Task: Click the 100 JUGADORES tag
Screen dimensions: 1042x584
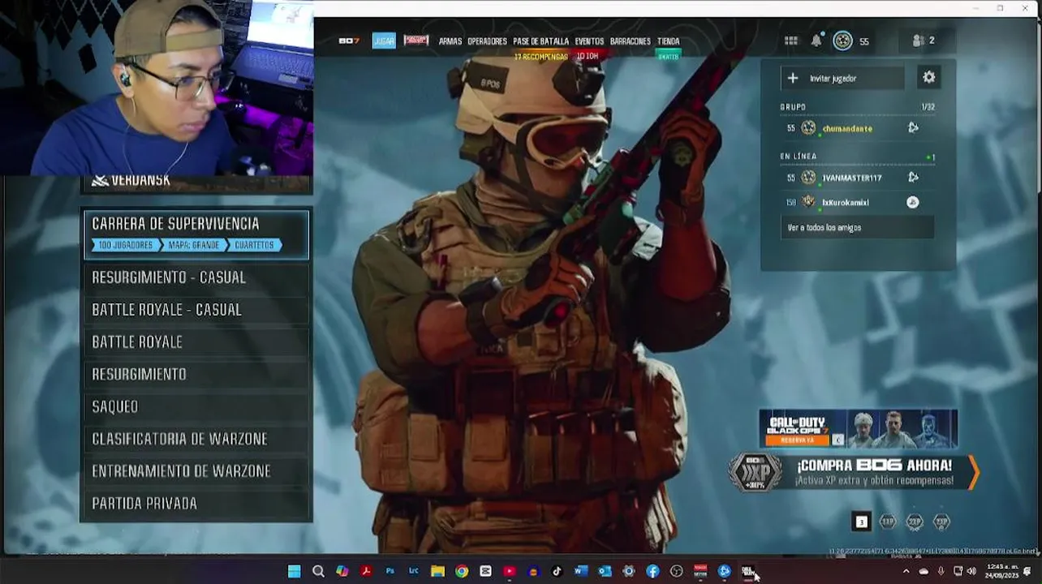Action: point(126,245)
